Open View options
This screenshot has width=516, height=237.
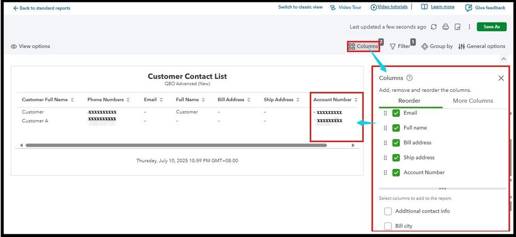point(30,46)
